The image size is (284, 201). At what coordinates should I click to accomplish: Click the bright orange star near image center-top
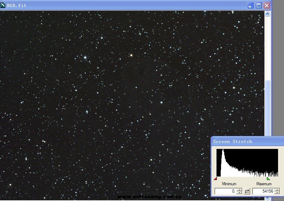pos(131,55)
